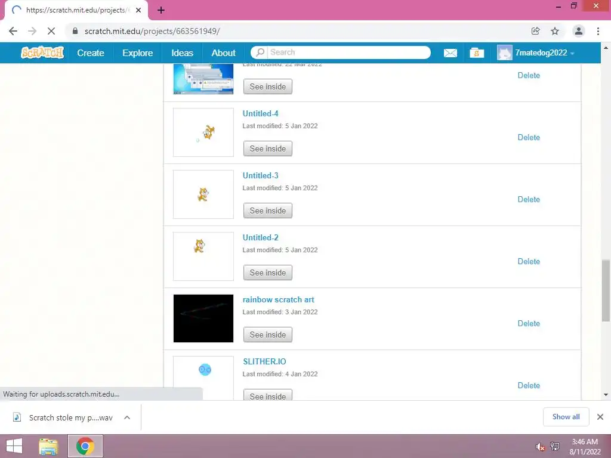Open Windows Start menu
This screenshot has width=611, height=458.
[14, 446]
